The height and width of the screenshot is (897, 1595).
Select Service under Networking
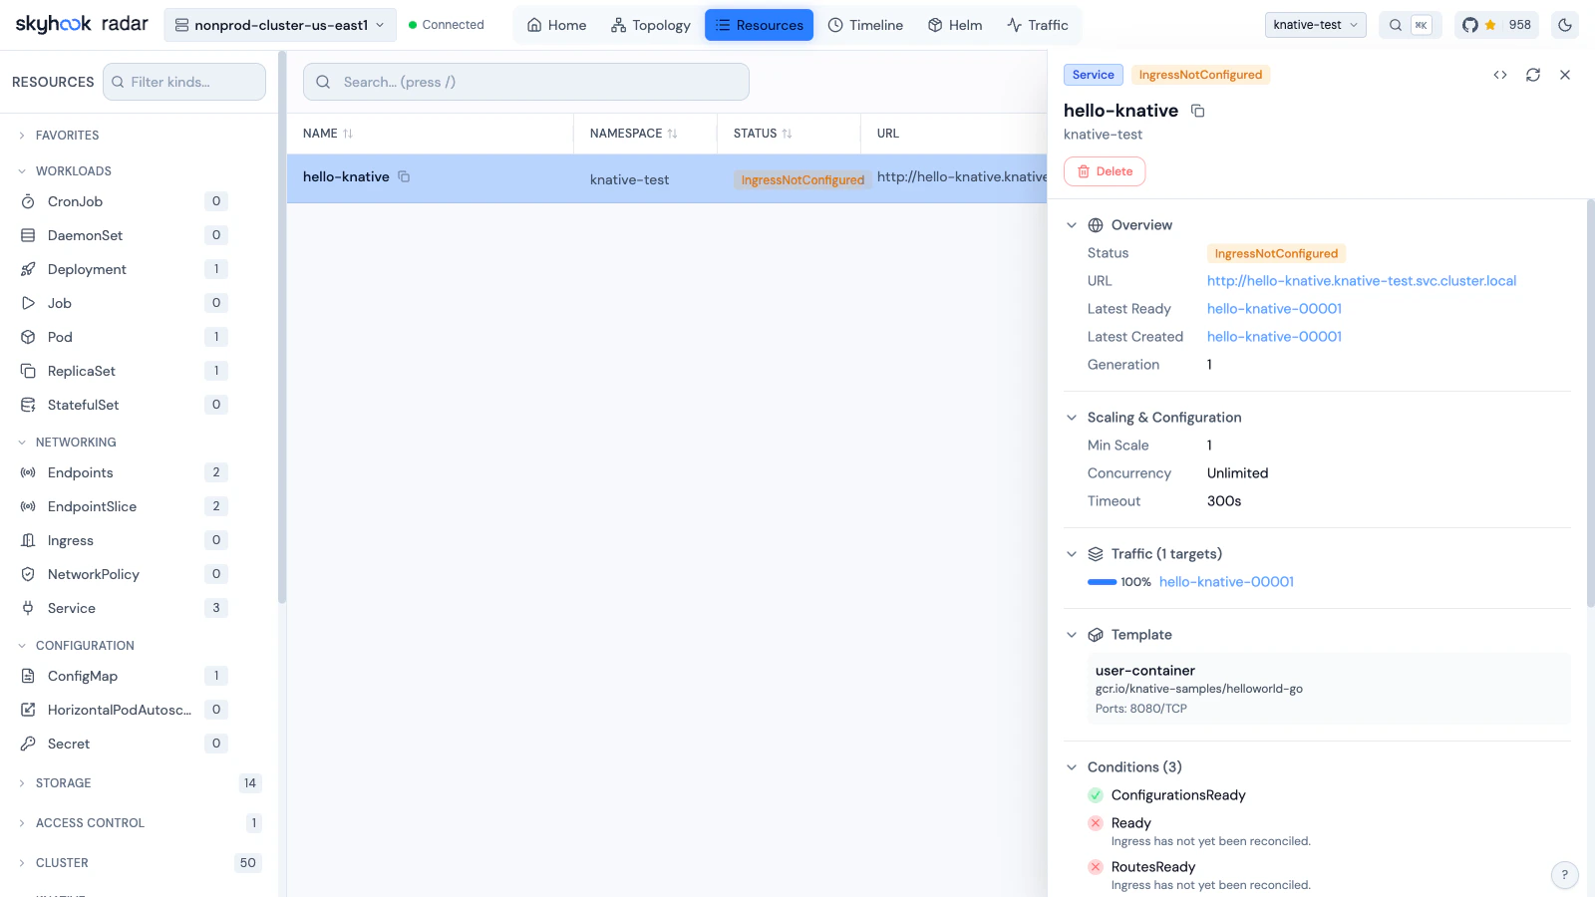tap(124, 608)
